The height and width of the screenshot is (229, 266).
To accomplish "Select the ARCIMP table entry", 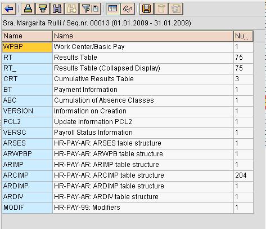I will (x=27, y=175).
